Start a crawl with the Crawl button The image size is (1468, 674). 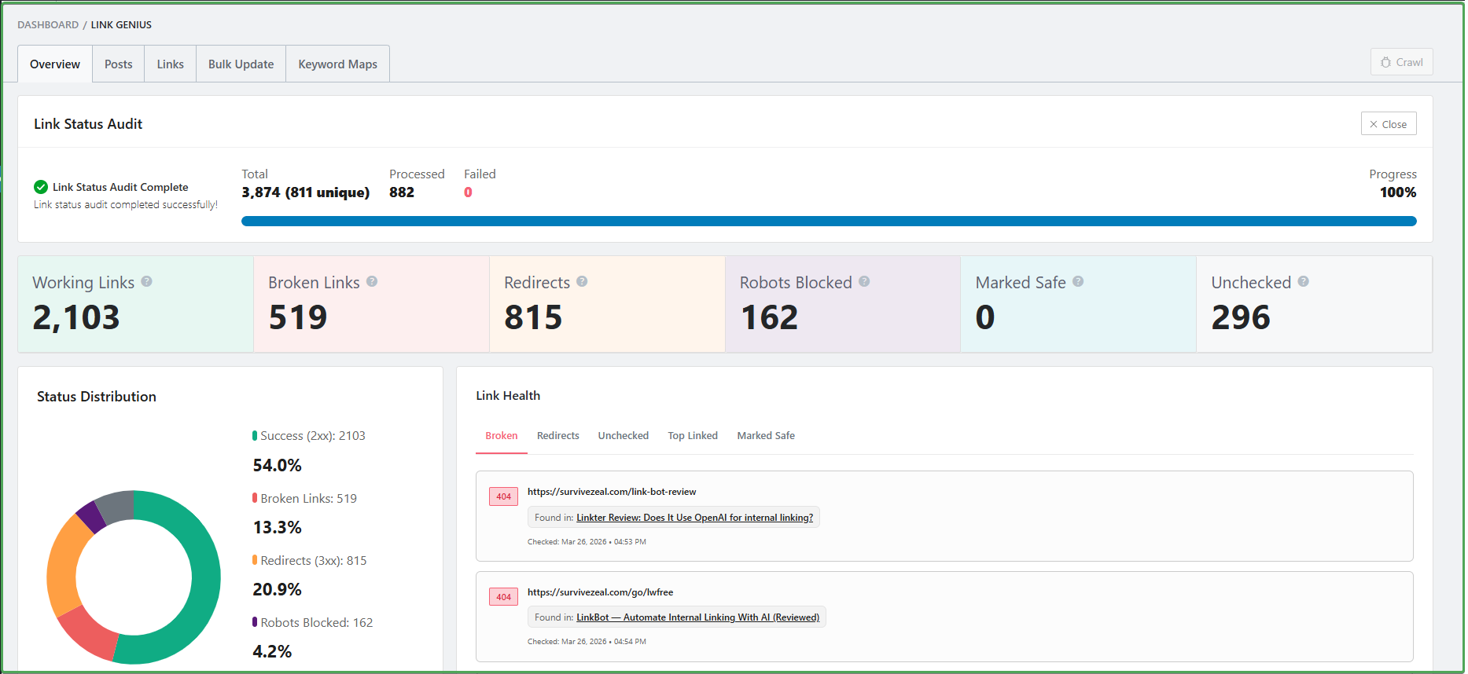(x=1402, y=62)
